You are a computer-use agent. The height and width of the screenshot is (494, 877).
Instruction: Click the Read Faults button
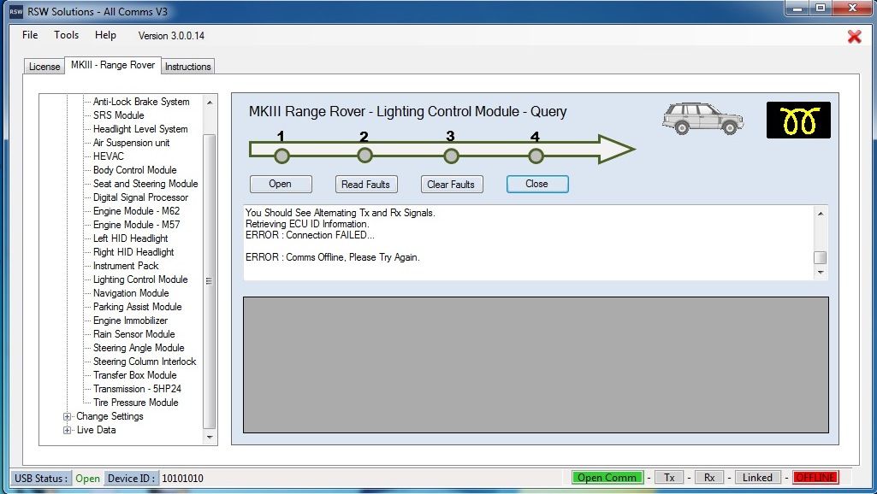(x=366, y=184)
